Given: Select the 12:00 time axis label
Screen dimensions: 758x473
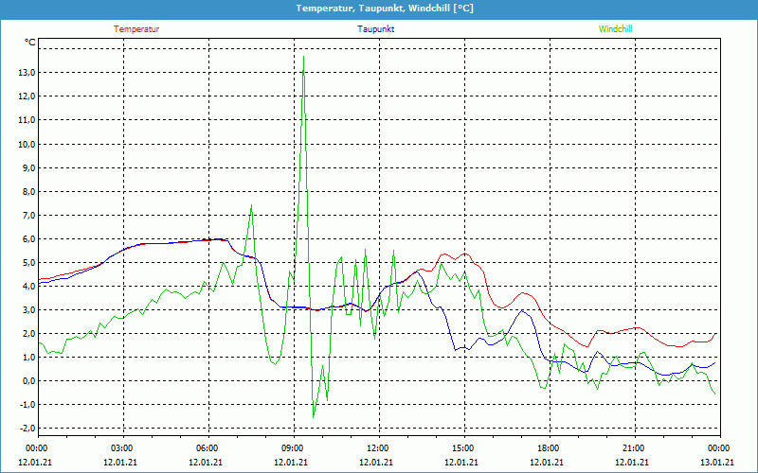Looking at the screenshot, I should (x=378, y=447).
